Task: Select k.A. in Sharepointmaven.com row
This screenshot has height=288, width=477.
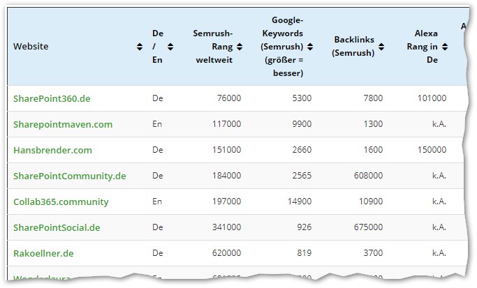Action: tap(439, 124)
